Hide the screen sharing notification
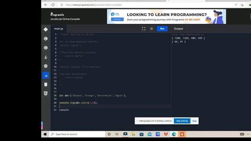Viewport: 251px width, 141px height. tap(195, 121)
